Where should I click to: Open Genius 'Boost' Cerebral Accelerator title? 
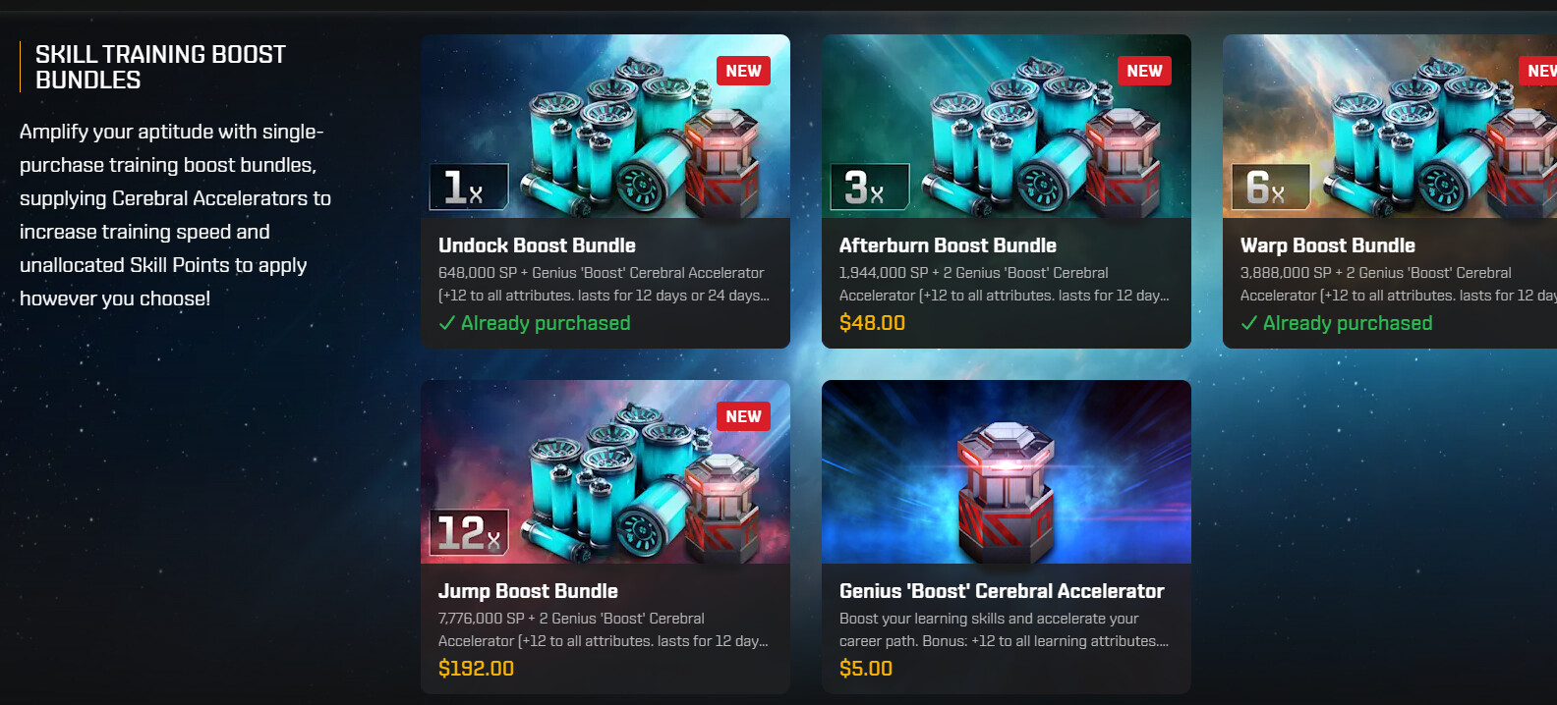1002,591
